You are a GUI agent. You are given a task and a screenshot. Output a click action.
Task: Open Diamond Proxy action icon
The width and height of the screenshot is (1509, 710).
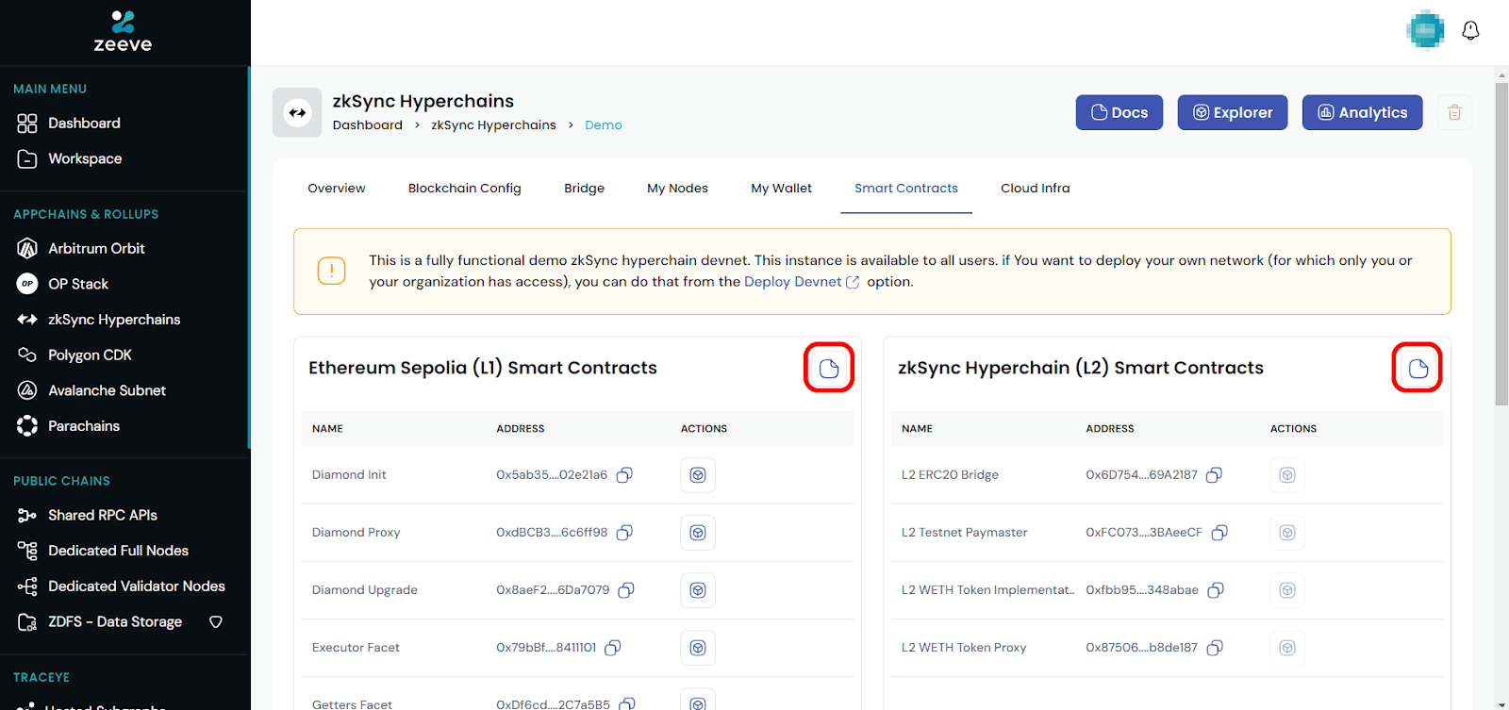pos(698,533)
